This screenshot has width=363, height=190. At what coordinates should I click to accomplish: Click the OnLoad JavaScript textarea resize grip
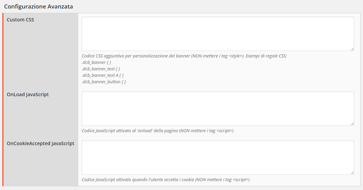coord(352,124)
